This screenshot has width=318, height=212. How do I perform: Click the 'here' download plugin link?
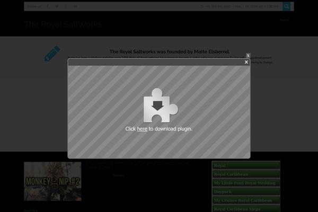pos(142,129)
